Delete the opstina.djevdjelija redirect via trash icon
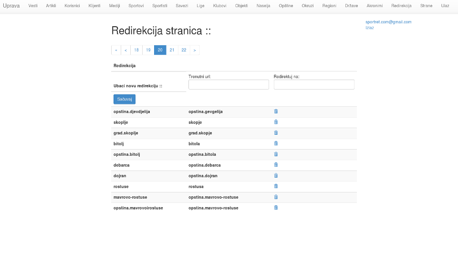This screenshot has height=262, width=458. pyautogui.click(x=276, y=111)
